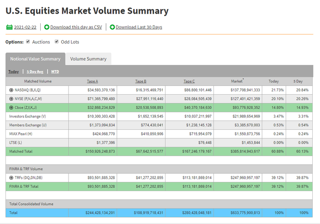The height and width of the screenshot is (224, 320).
Task: Toggle the Odd Lots checkbox
Action: coord(57,42)
